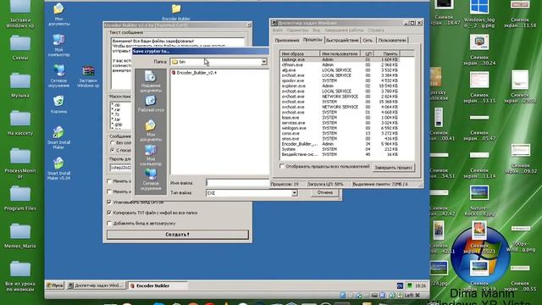Select Smart Install Maker desktop shortcut
Image resolution: width=542 pixels, height=305 pixels.
(x=58, y=137)
